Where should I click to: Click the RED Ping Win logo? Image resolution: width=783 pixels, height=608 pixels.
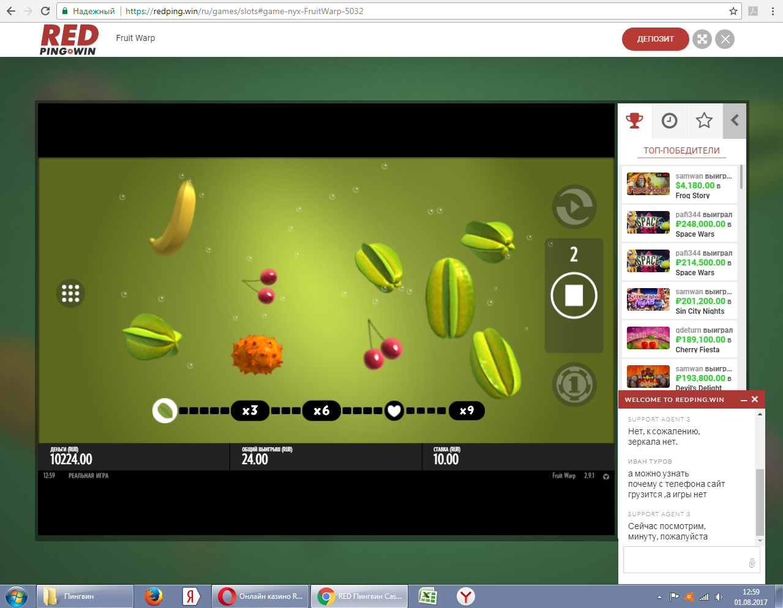tap(70, 40)
